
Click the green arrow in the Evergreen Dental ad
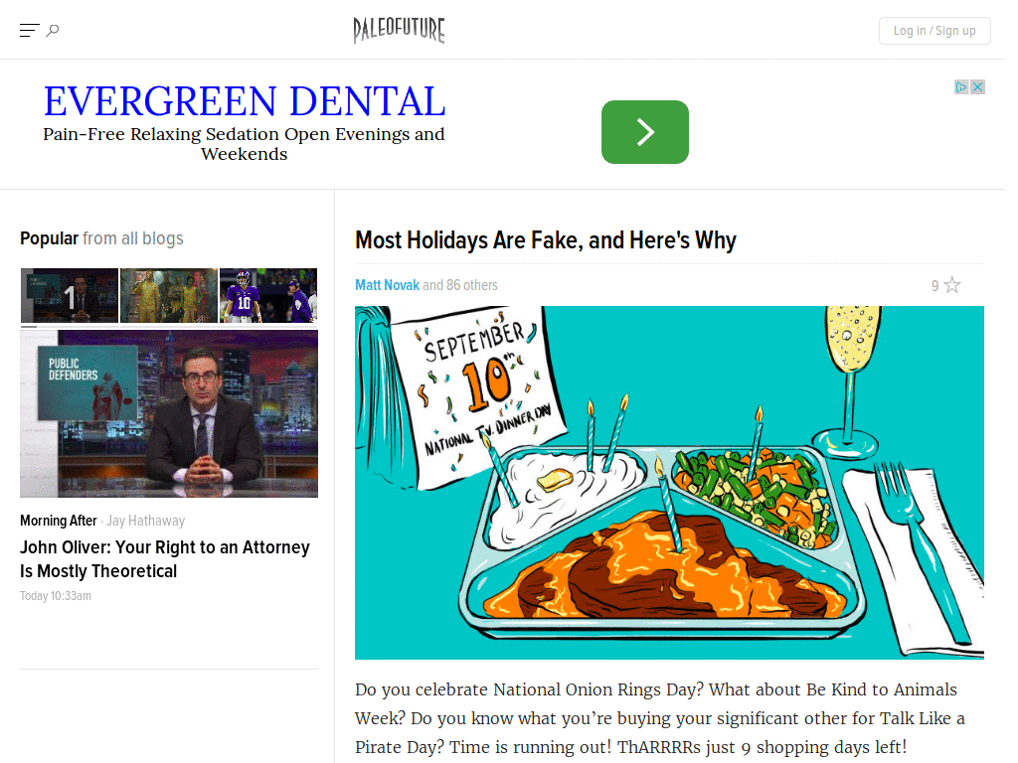644,131
